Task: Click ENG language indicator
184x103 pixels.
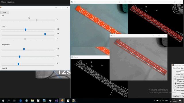Action: 167,101
